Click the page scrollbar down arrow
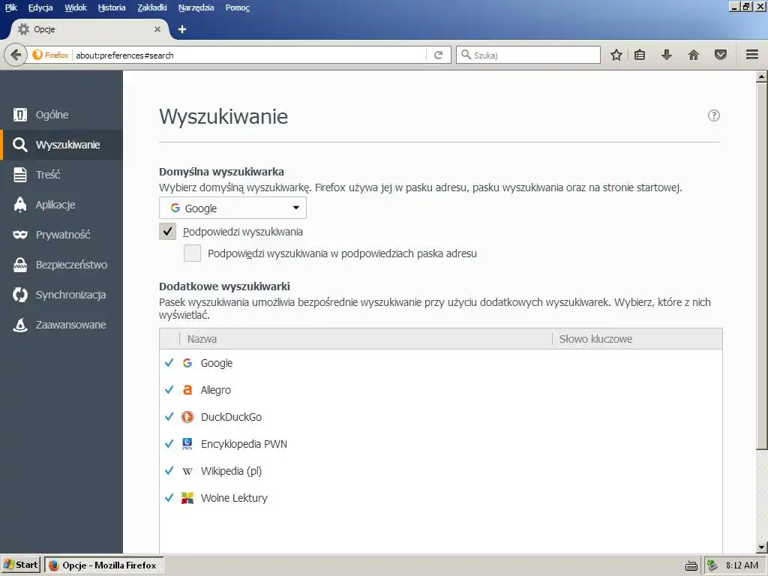The width and height of the screenshot is (768, 576). click(x=761, y=547)
